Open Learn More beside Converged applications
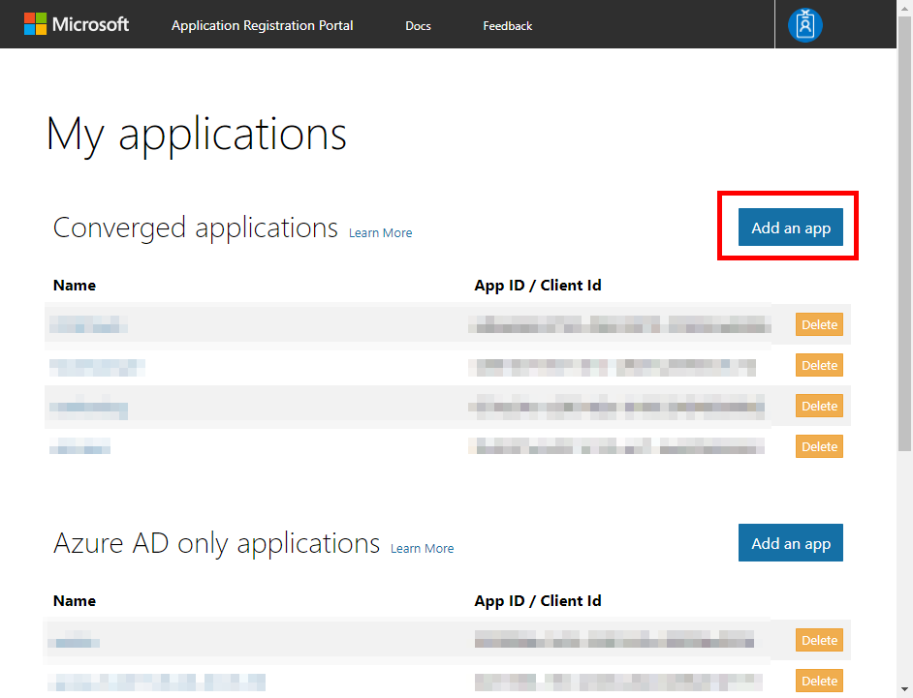The height and width of the screenshot is (698, 913). point(380,232)
